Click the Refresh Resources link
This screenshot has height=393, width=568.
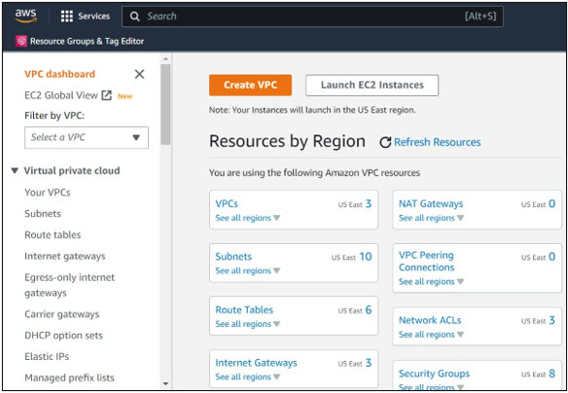438,142
